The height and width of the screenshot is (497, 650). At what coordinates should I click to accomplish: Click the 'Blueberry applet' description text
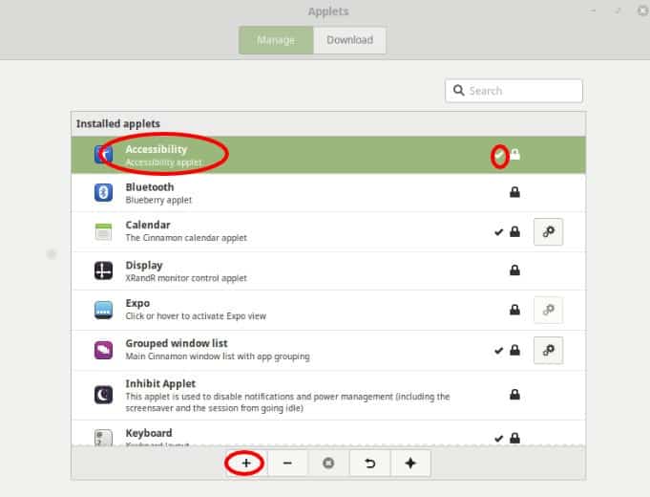tap(158, 200)
